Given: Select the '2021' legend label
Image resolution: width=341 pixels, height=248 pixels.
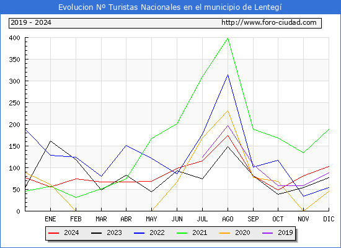Looking at the screenshot, I should [200, 232].
